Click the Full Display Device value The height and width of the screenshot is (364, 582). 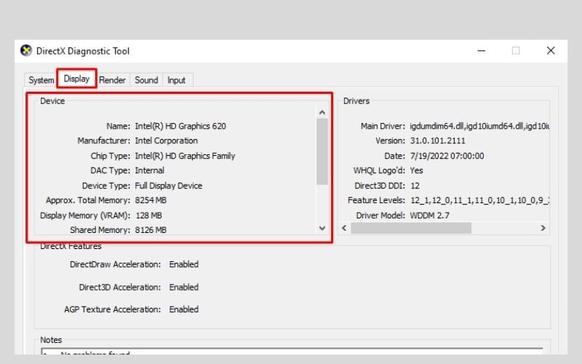(x=169, y=186)
